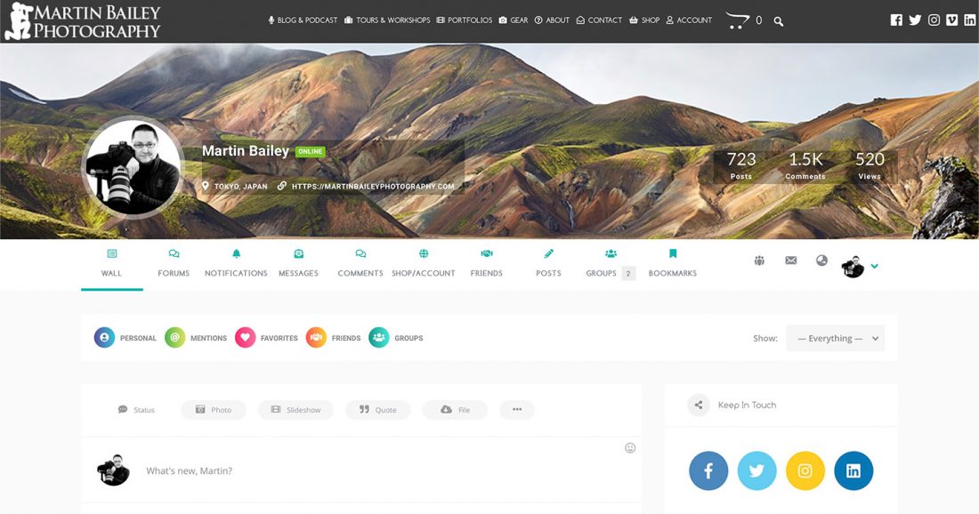The height and width of the screenshot is (514, 979).
Task: Open the globe notifications icon near avatar
Action: pyautogui.click(x=821, y=261)
